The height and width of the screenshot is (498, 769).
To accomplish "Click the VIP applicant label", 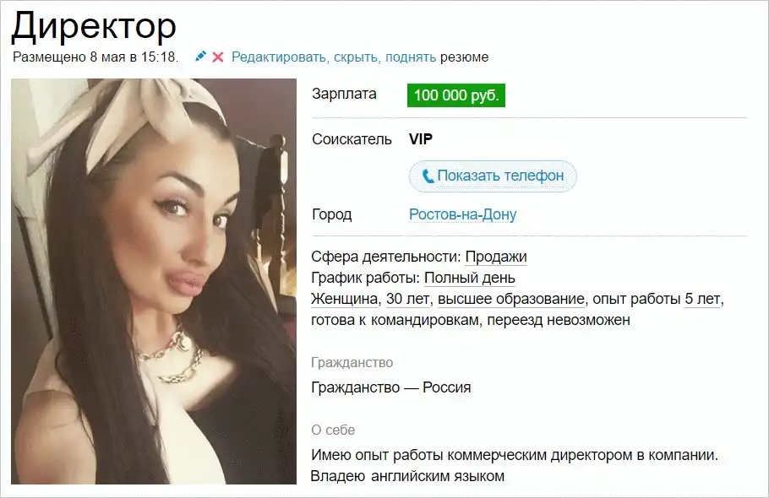I will 421,139.
